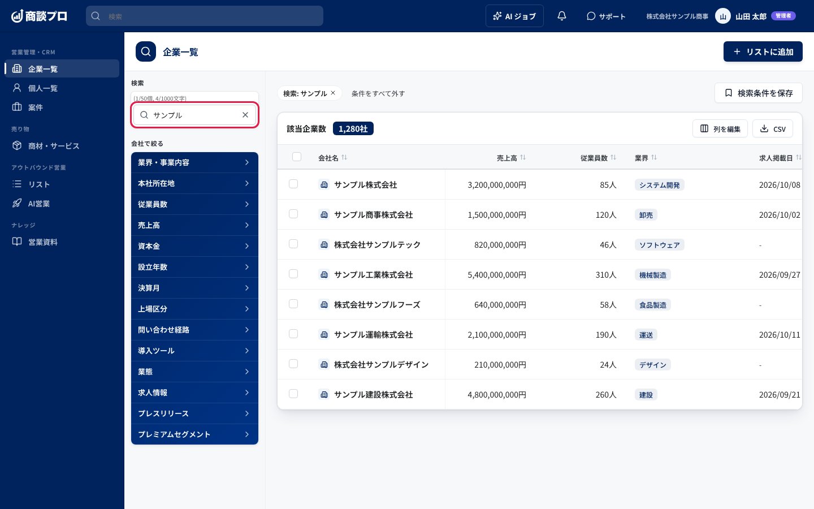Go to 個人一覧 in the sidebar
814x509 pixels.
coord(62,88)
